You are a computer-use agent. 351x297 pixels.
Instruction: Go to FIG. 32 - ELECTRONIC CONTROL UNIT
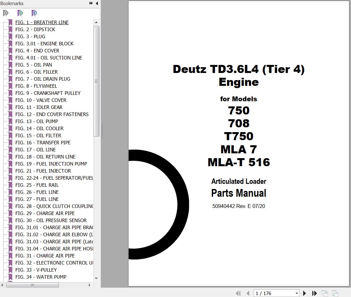pyautogui.click(x=54, y=263)
